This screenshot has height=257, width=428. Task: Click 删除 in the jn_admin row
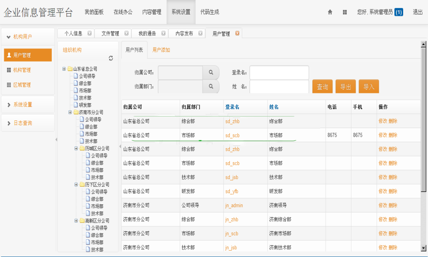[x=393, y=205]
